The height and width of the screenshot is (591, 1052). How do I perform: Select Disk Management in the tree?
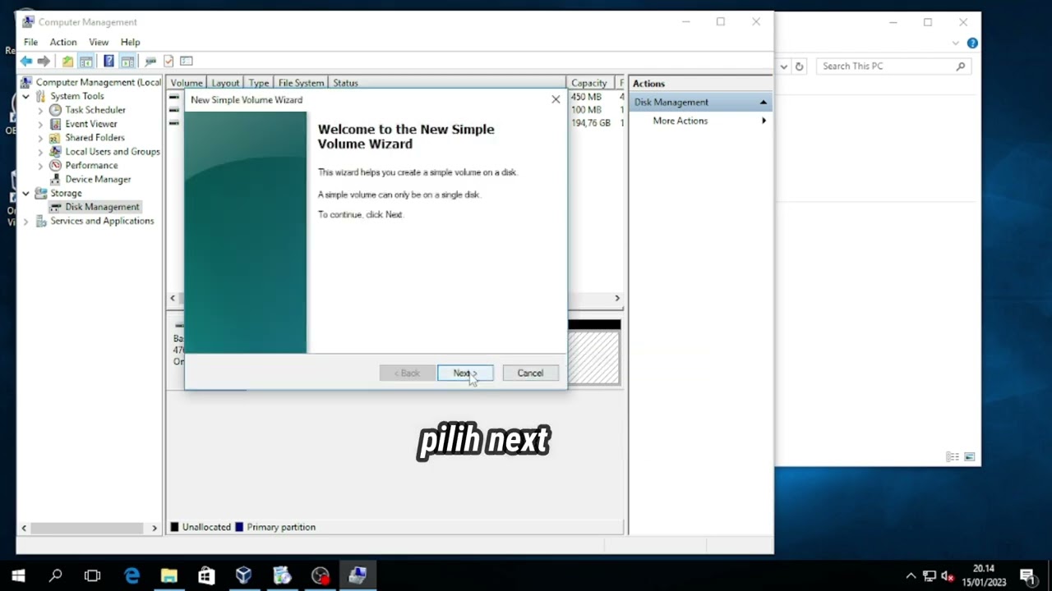(x=102, y=207)
